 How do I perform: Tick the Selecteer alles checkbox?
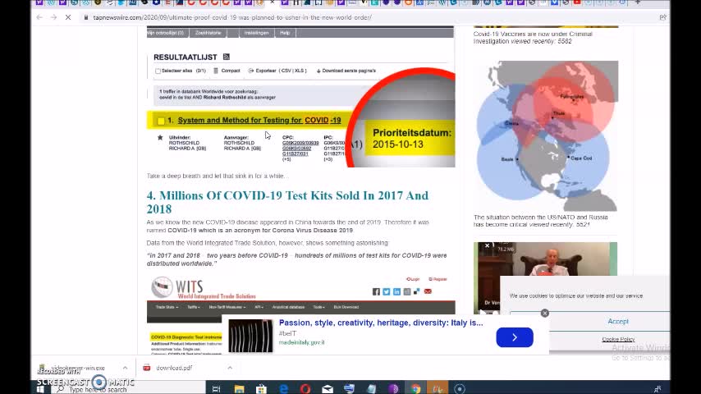coord(158,71)
